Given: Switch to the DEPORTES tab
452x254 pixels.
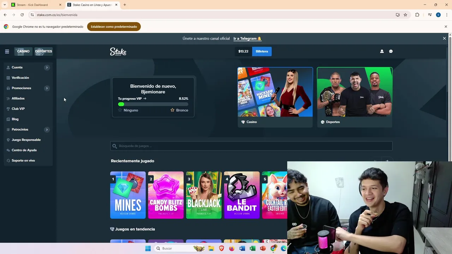Looking at the screenshot, I should [x=43, y=52].
